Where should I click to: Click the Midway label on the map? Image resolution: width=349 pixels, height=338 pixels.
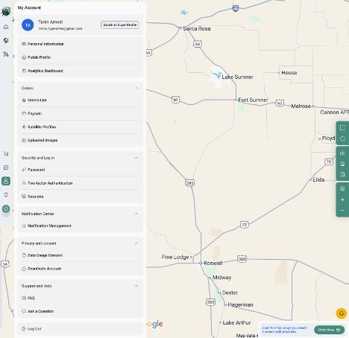(221, 278)
